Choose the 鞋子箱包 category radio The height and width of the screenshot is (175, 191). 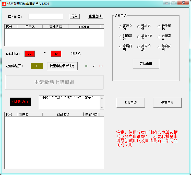(159, 27)
